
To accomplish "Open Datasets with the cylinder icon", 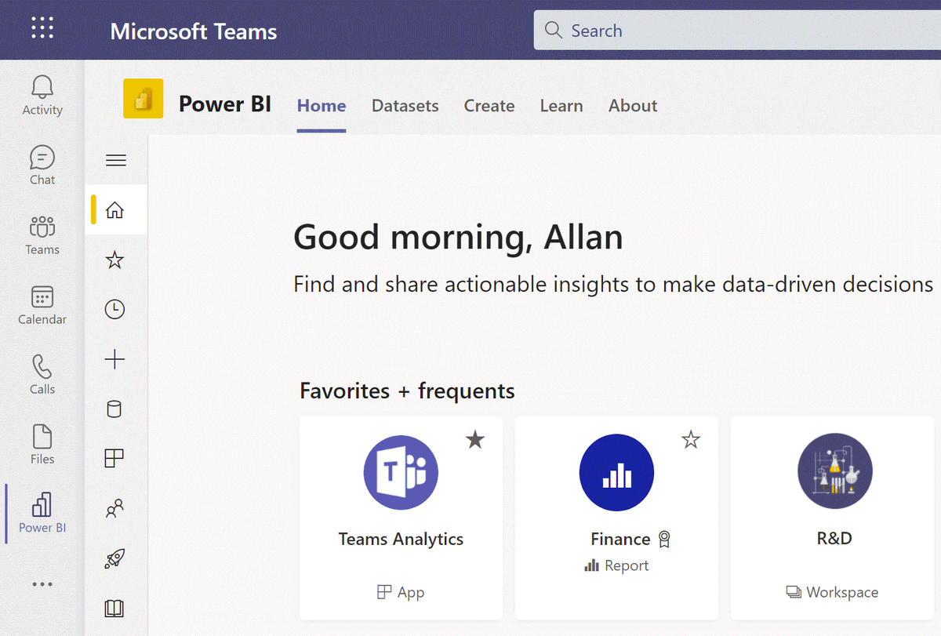I will click(115, 409).
